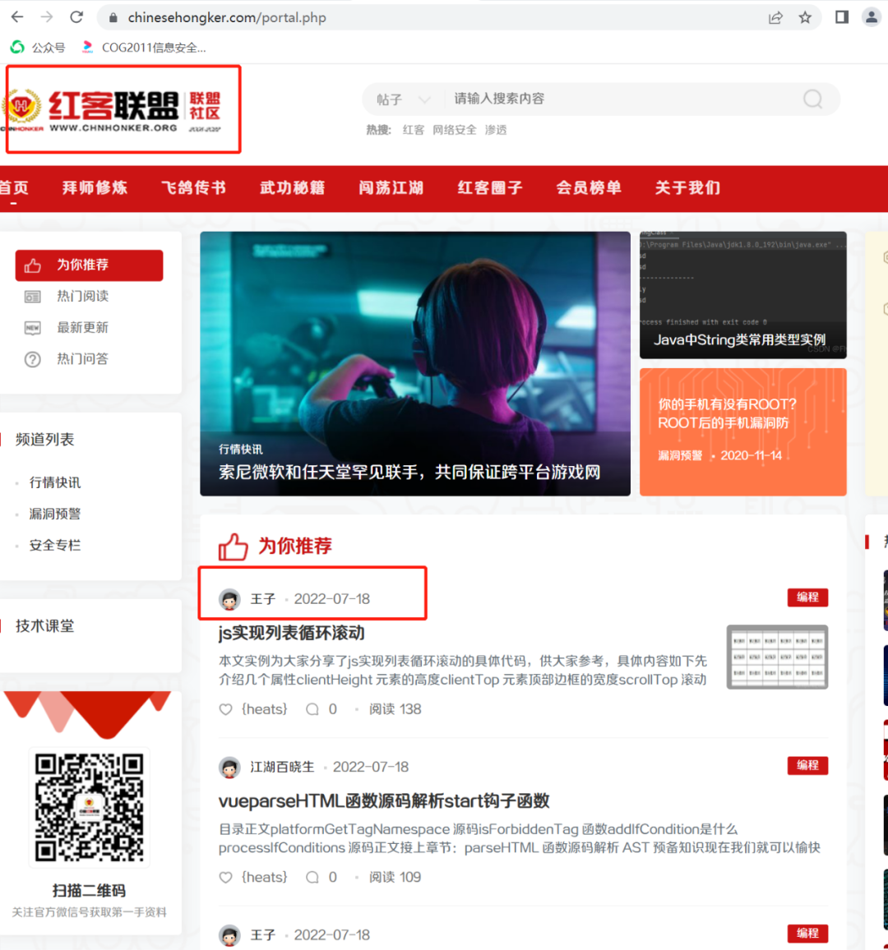
Task: Select the 热门阅读 sidebar tab
Action: click(82, 297)
